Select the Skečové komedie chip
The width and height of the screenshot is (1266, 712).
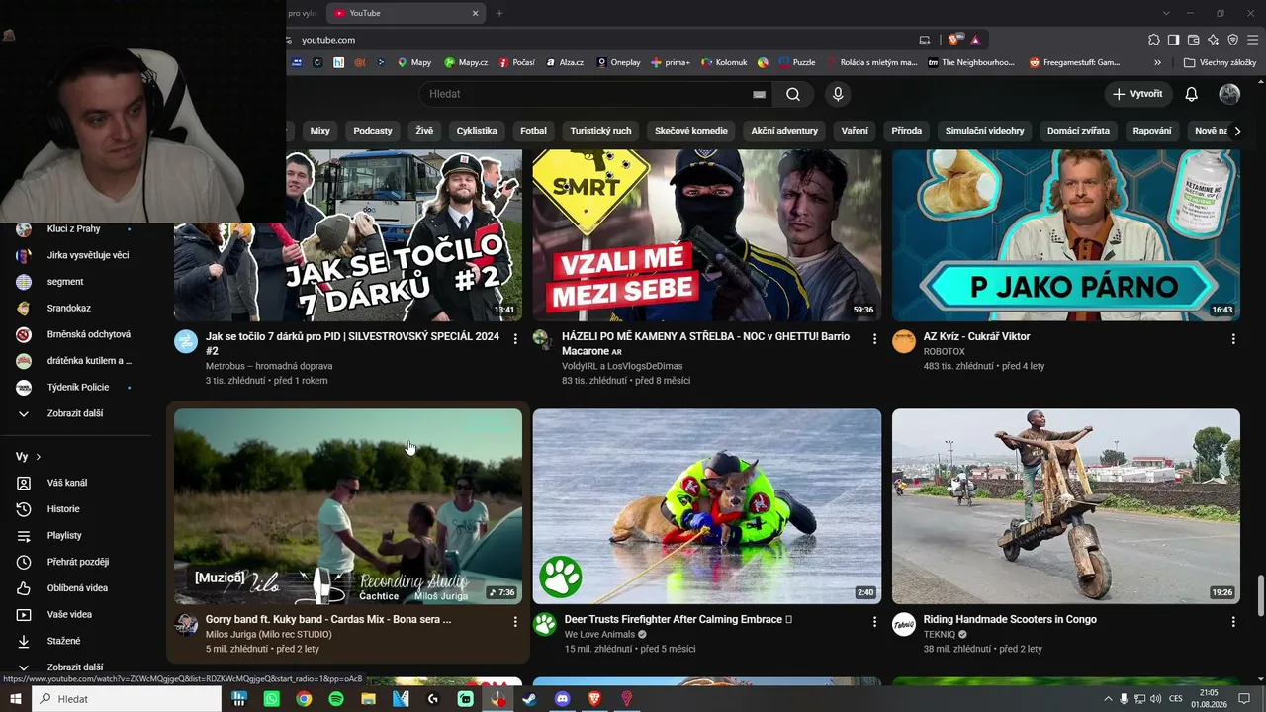(x=690, y=131)
